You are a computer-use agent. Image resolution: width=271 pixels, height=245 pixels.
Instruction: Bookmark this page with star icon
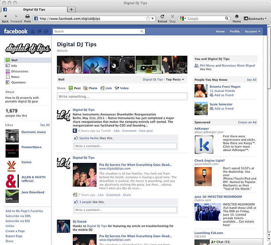tap(148, 19)
